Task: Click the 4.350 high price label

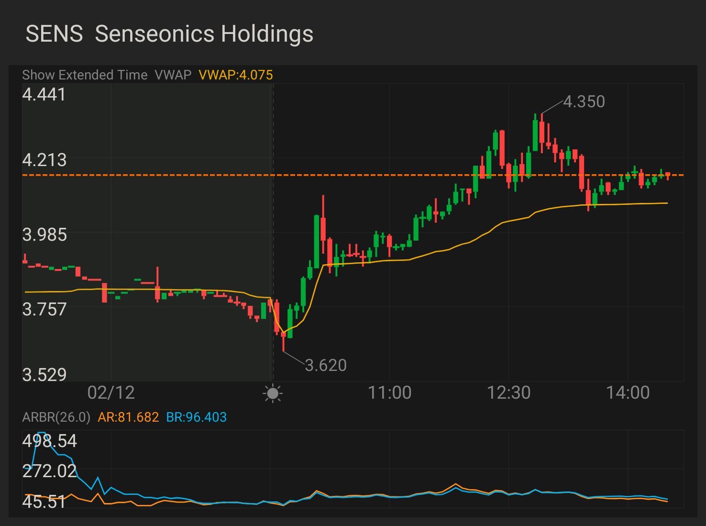Action: point(584,101)
